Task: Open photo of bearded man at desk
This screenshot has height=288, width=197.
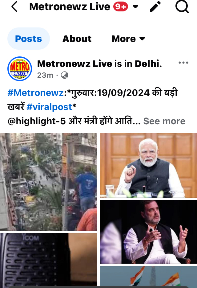Action: [148, 165]
